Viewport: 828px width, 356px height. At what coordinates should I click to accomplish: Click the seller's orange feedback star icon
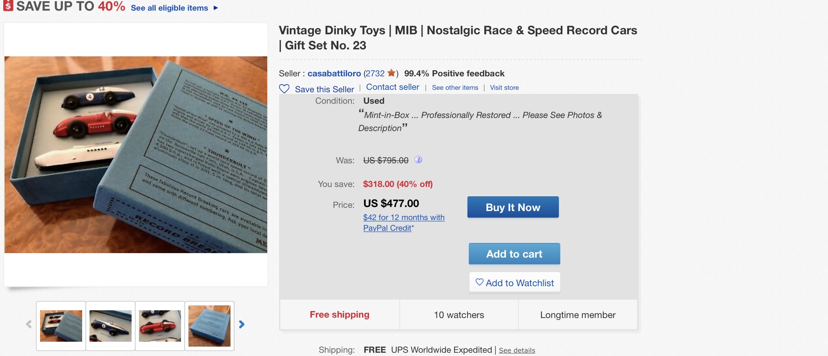391,73
